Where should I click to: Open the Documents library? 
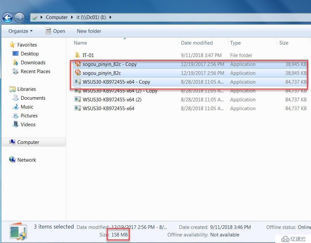(x=33, y=98)
